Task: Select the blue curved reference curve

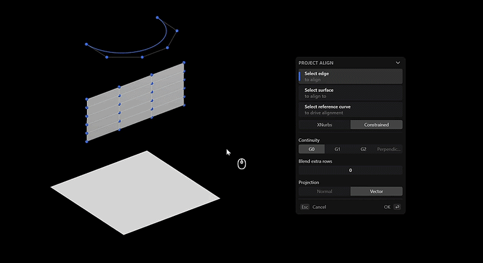Action: tap(123, 52)
